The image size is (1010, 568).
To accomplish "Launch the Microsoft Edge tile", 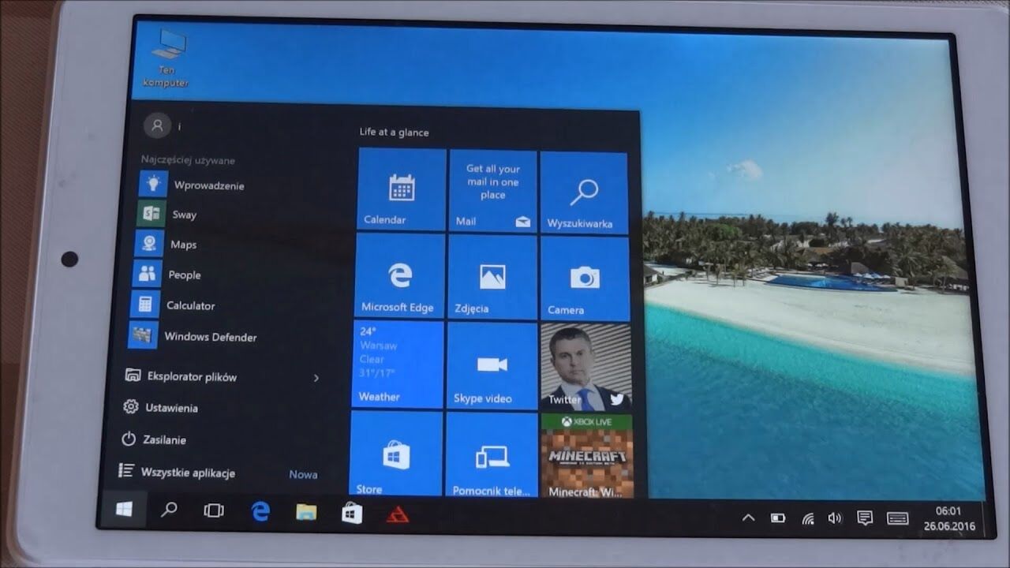I will click(x=399, y=275).
